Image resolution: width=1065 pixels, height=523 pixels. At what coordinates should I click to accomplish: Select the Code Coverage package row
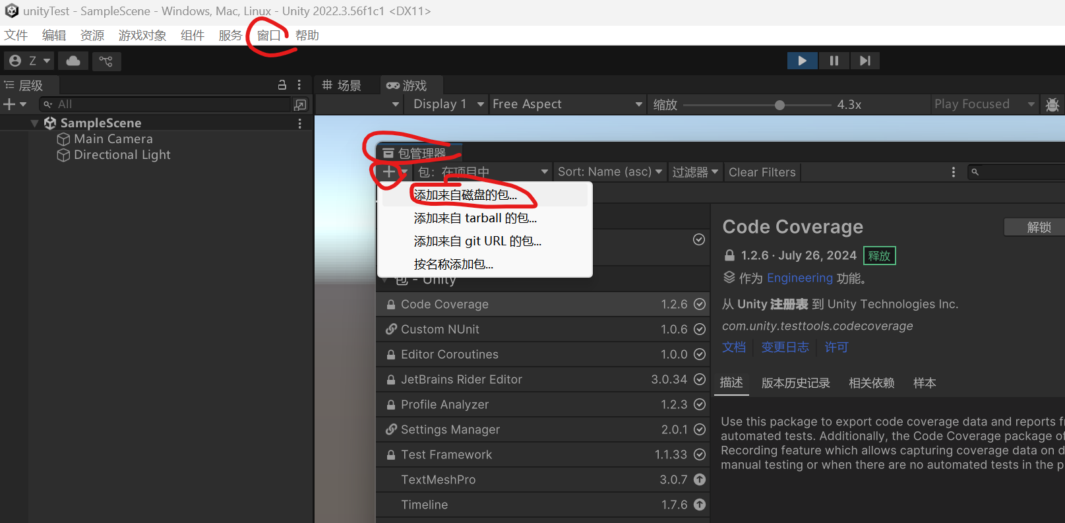(x=543, y=304)
